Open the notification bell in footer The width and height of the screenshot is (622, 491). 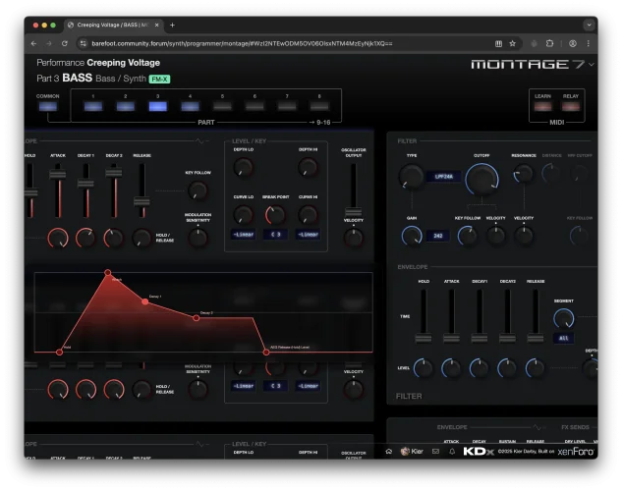tap(452, 452)
